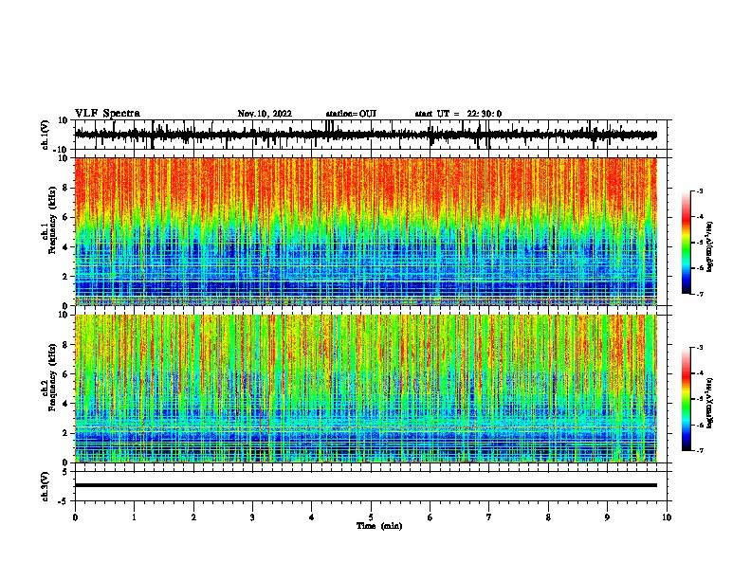Viewport: 751px width, 580px height.
Task: Select the log(PSD) label beside ch.1 color bar
Action: pyautogui.click(x=710, y=247)
